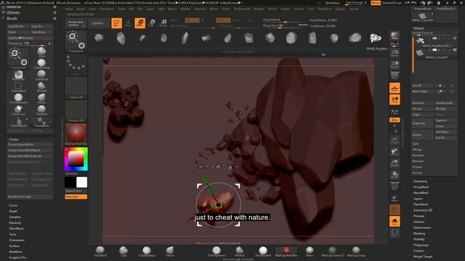Expand the Masking section in Tool palette
This screenshot has width=465, height=261.
pyautogui.click(x=419, y=233)
